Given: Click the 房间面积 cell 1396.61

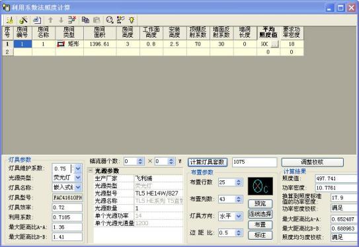Looking at the screenshot, I should (100, 44).
